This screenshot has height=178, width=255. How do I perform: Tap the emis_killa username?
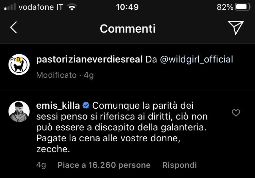(x=58, y=106)
